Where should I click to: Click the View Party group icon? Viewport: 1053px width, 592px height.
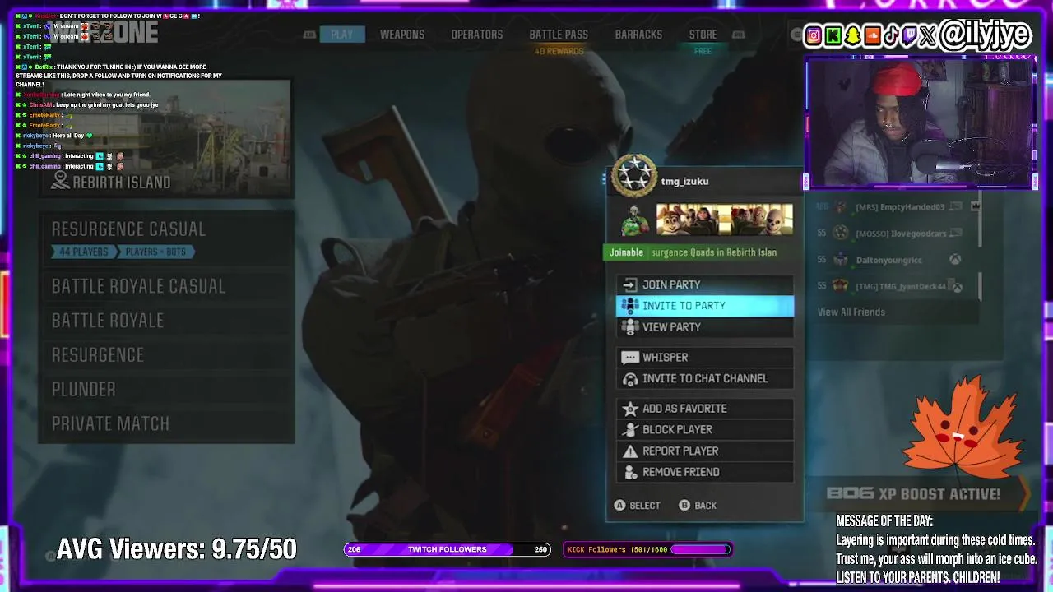(x=630, y=326)
